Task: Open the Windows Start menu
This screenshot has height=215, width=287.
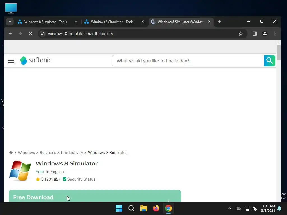Action: point(119,208)
